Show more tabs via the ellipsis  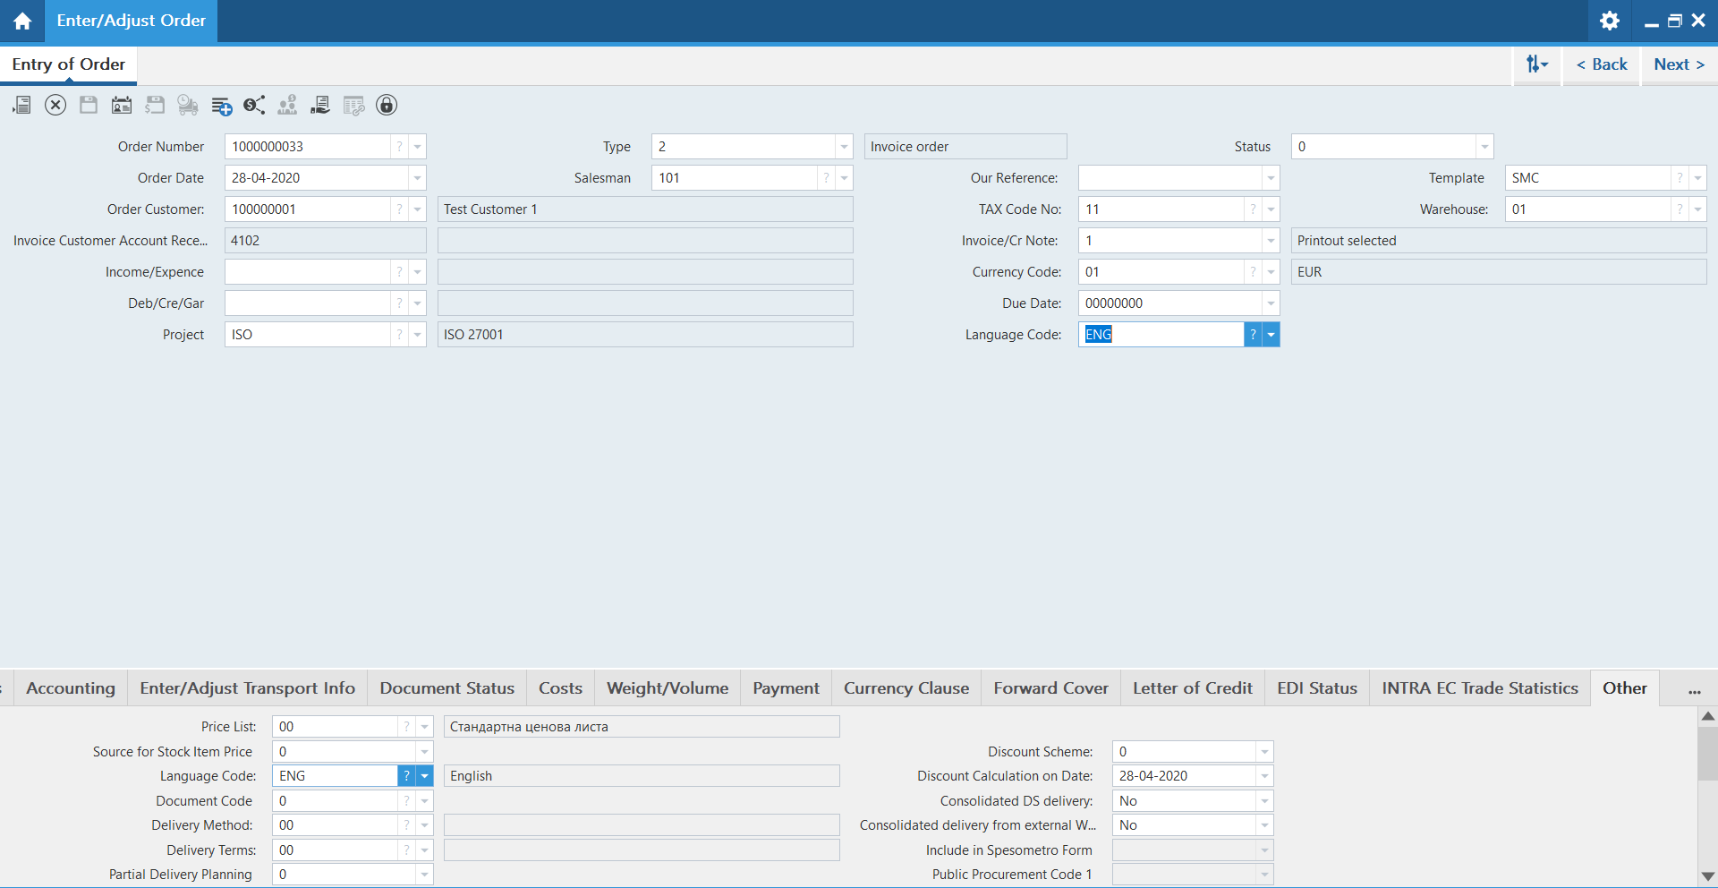tap(1694, 689)
